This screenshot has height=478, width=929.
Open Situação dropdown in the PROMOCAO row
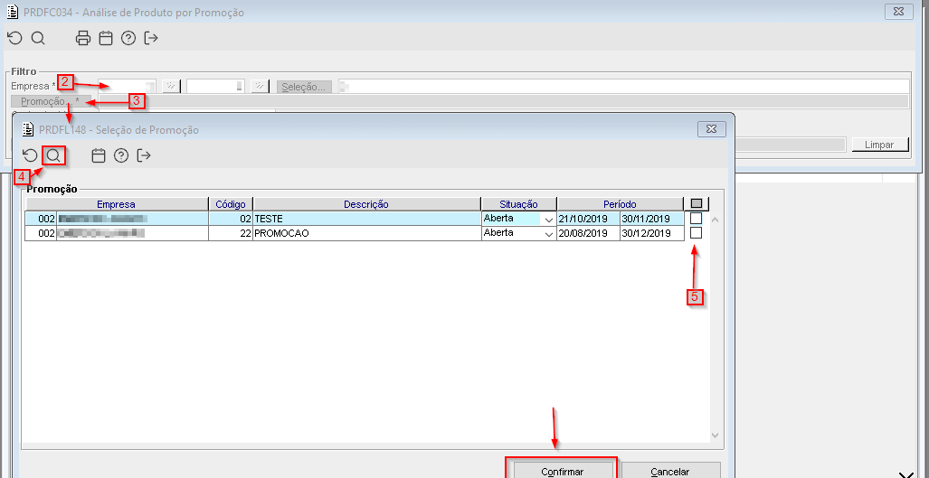point(549,234)
